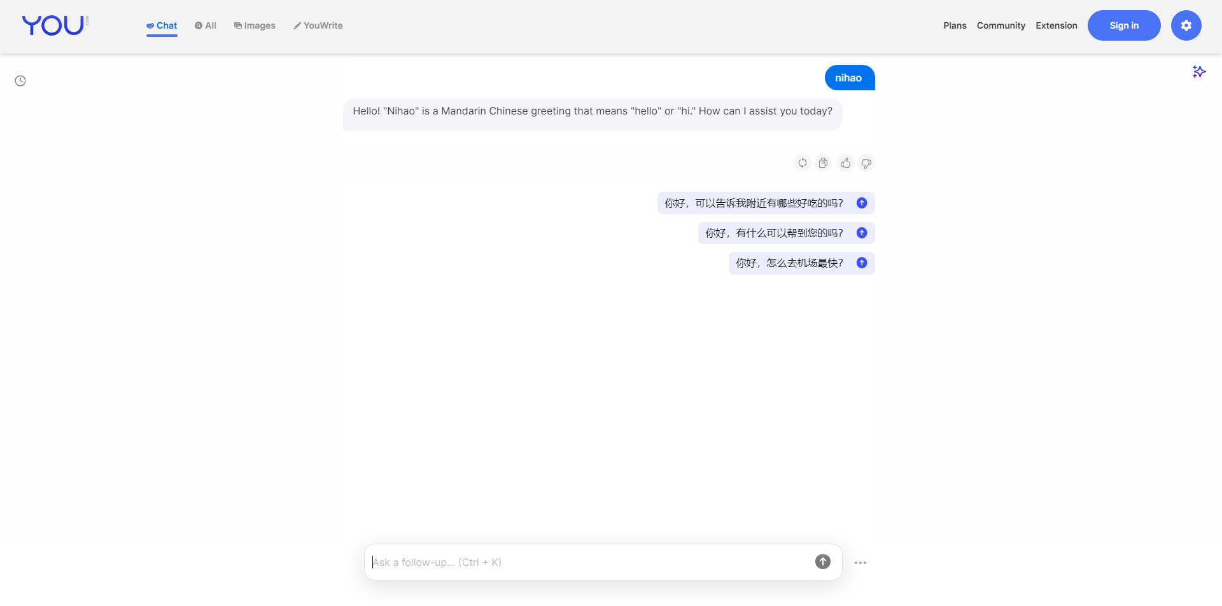Open the settings gear menu
This screenshot has height=606, width=1222.
tap(1186, 25)
